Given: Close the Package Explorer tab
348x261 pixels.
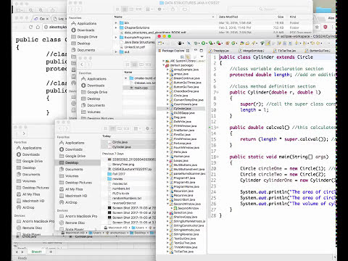Looking at the screenshot, I should click(188, 51).
